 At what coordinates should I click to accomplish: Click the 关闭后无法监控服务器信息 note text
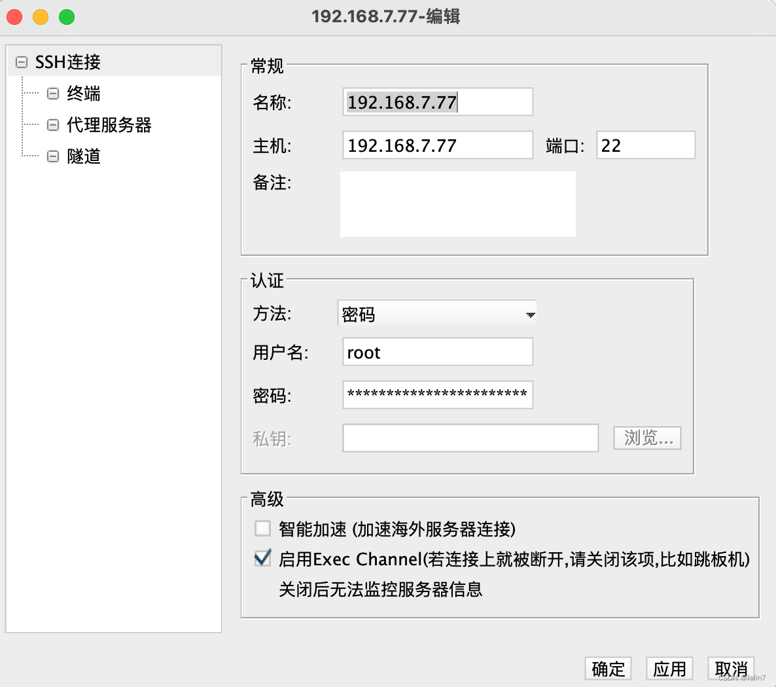[381, 590]
